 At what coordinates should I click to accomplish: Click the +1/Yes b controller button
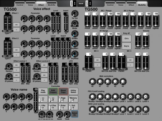[53, 106]
